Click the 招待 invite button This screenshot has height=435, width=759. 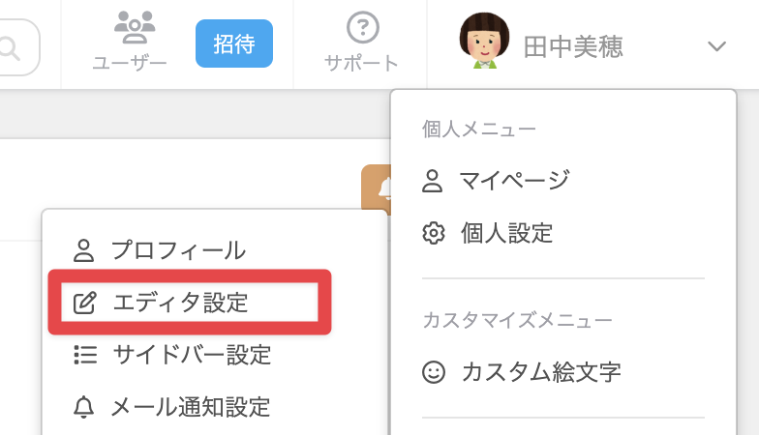pyautogui.click(x=234, y=43)
